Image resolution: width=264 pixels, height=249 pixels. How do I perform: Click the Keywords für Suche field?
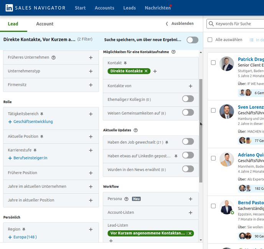pyautogui.click(x=238, y=24)
